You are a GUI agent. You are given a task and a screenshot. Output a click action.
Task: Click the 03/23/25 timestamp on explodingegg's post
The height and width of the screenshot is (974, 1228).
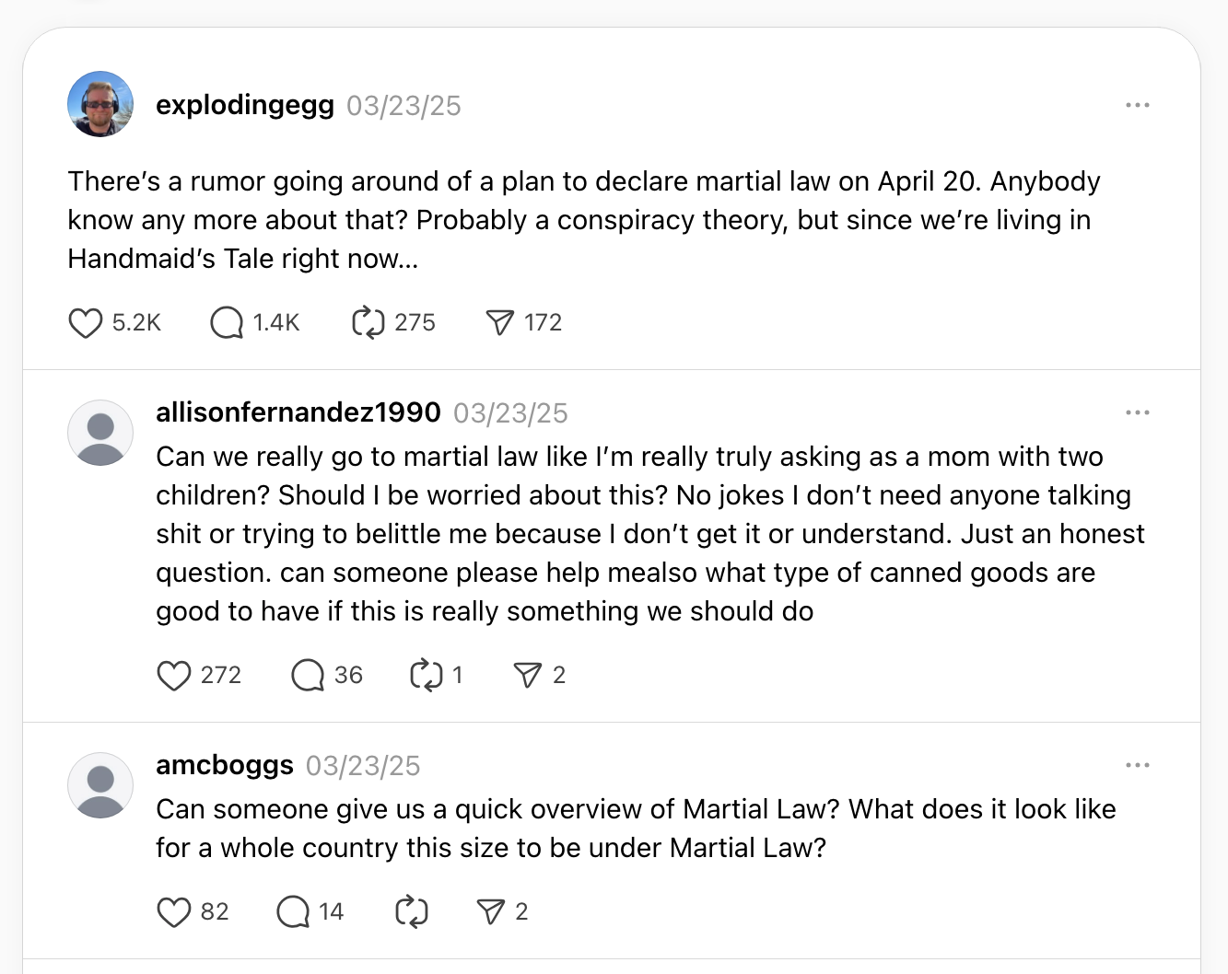pos(403,106)
